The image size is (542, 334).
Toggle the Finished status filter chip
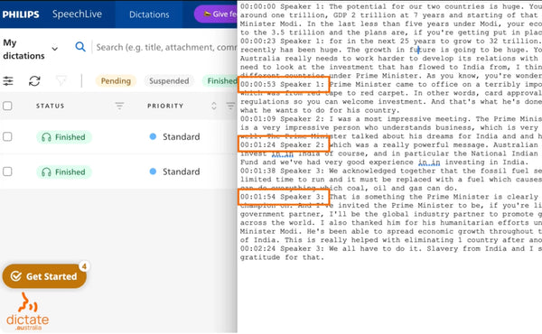point(220,81)
